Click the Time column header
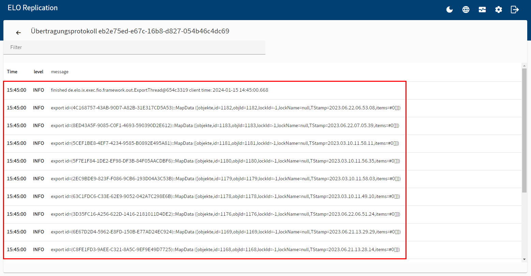Screen dimensions: 531x276 [12, 72]
